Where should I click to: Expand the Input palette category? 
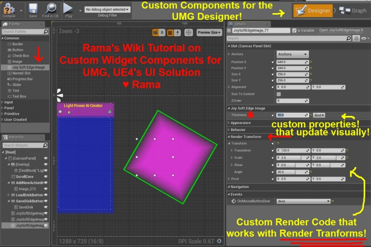tap(2, 102)
